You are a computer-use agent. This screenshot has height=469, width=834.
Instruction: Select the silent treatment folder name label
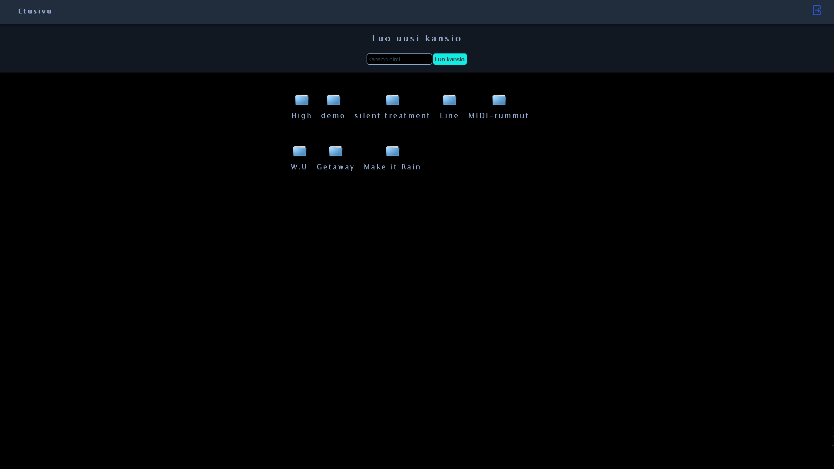392,116
